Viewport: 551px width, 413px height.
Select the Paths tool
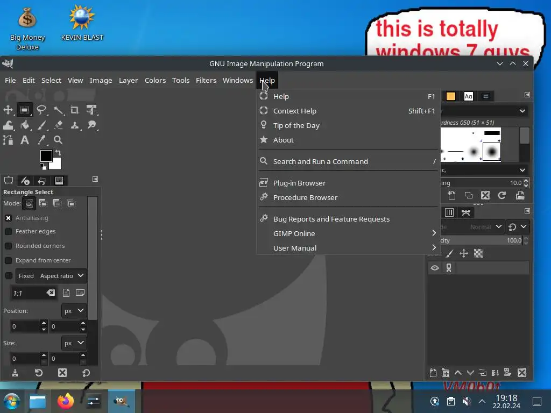[8, 140]
